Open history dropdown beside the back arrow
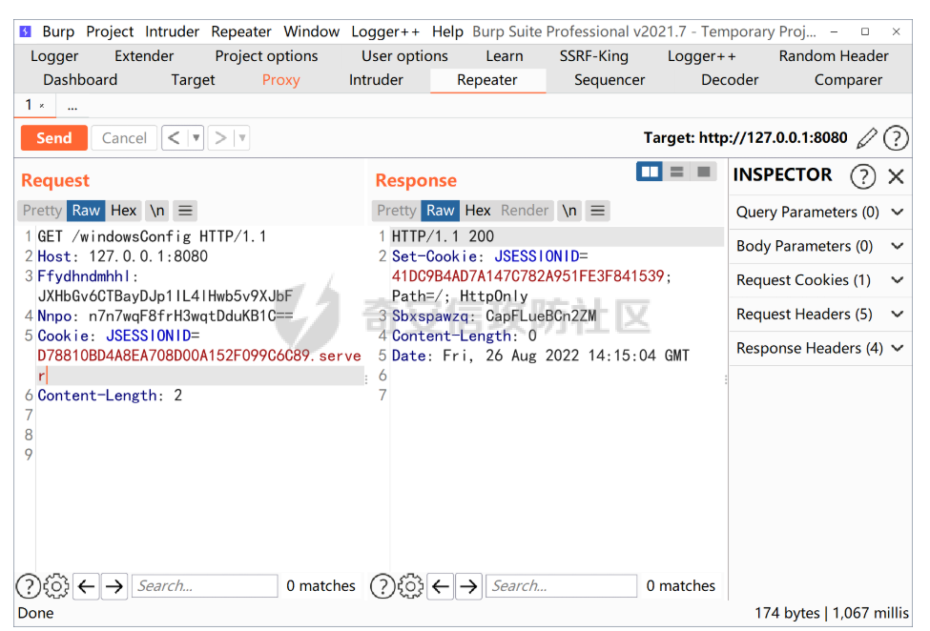930x631 pixels. coord(196,138)
